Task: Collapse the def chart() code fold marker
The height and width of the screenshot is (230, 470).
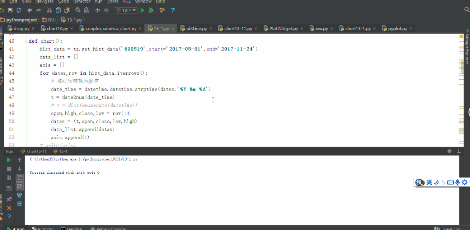Action: point(26,41)
